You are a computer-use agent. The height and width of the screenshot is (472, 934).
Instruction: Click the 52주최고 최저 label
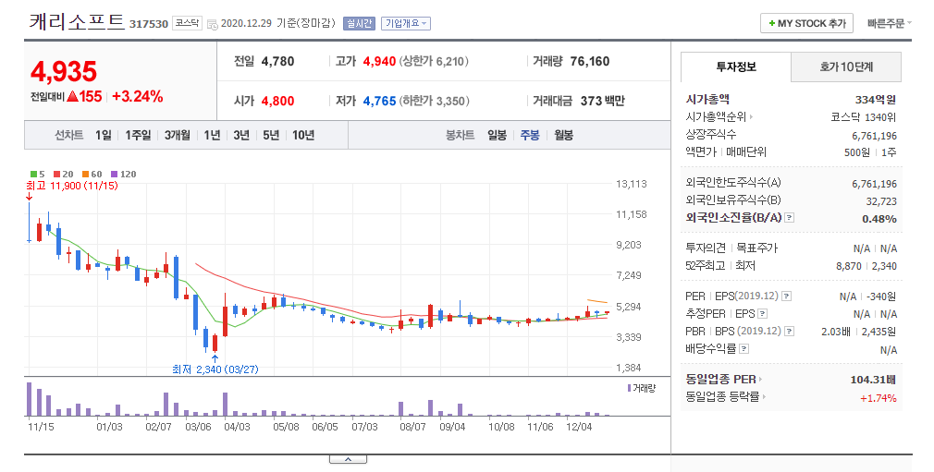(x=720, y=265)
